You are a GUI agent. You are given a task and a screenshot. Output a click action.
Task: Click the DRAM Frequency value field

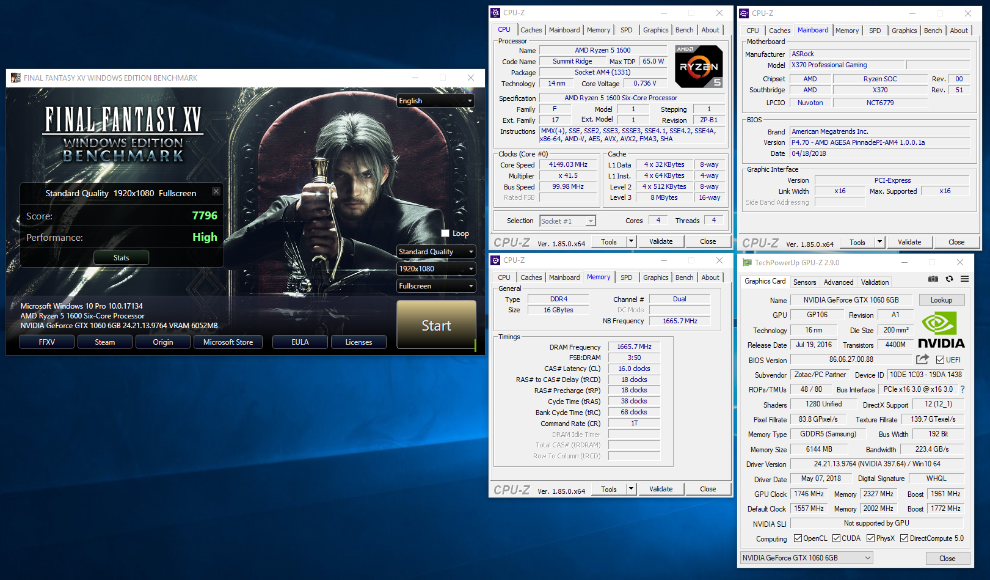634,347
